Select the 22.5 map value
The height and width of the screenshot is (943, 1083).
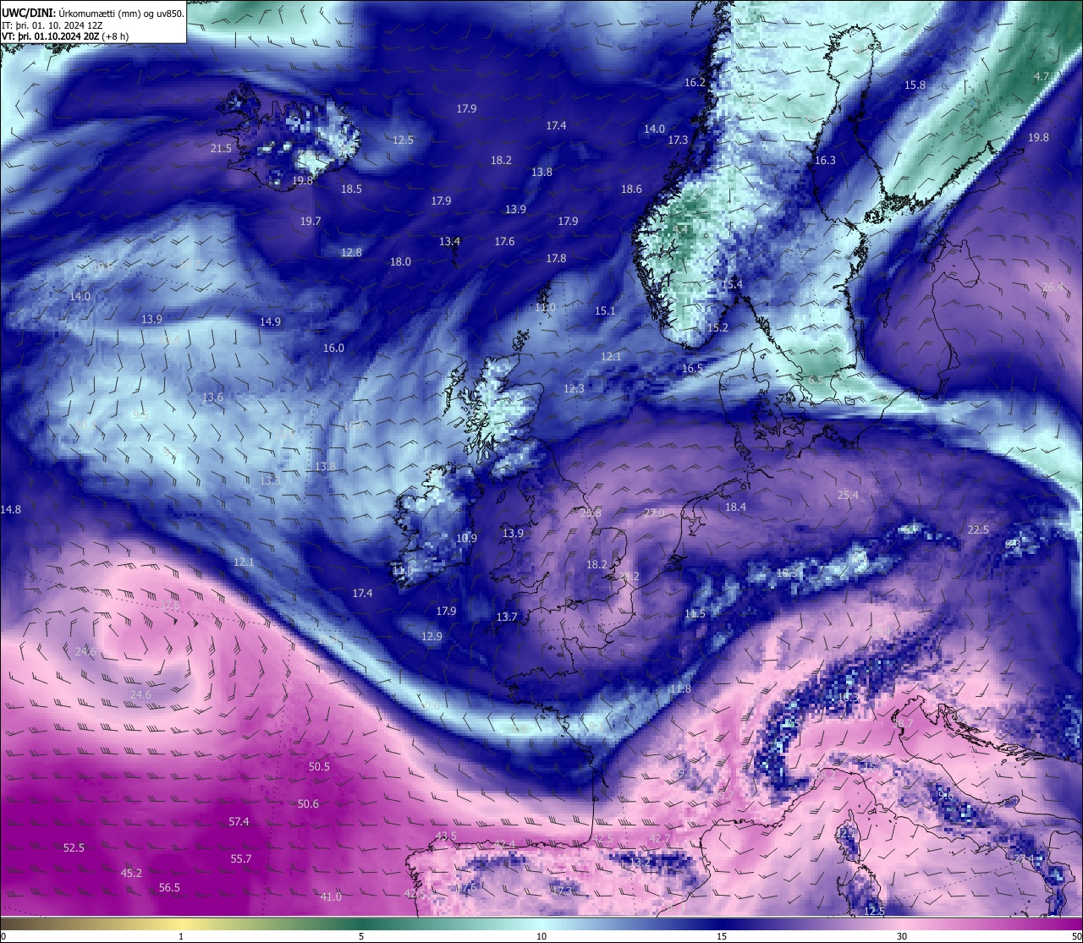[x=977, y=530]
